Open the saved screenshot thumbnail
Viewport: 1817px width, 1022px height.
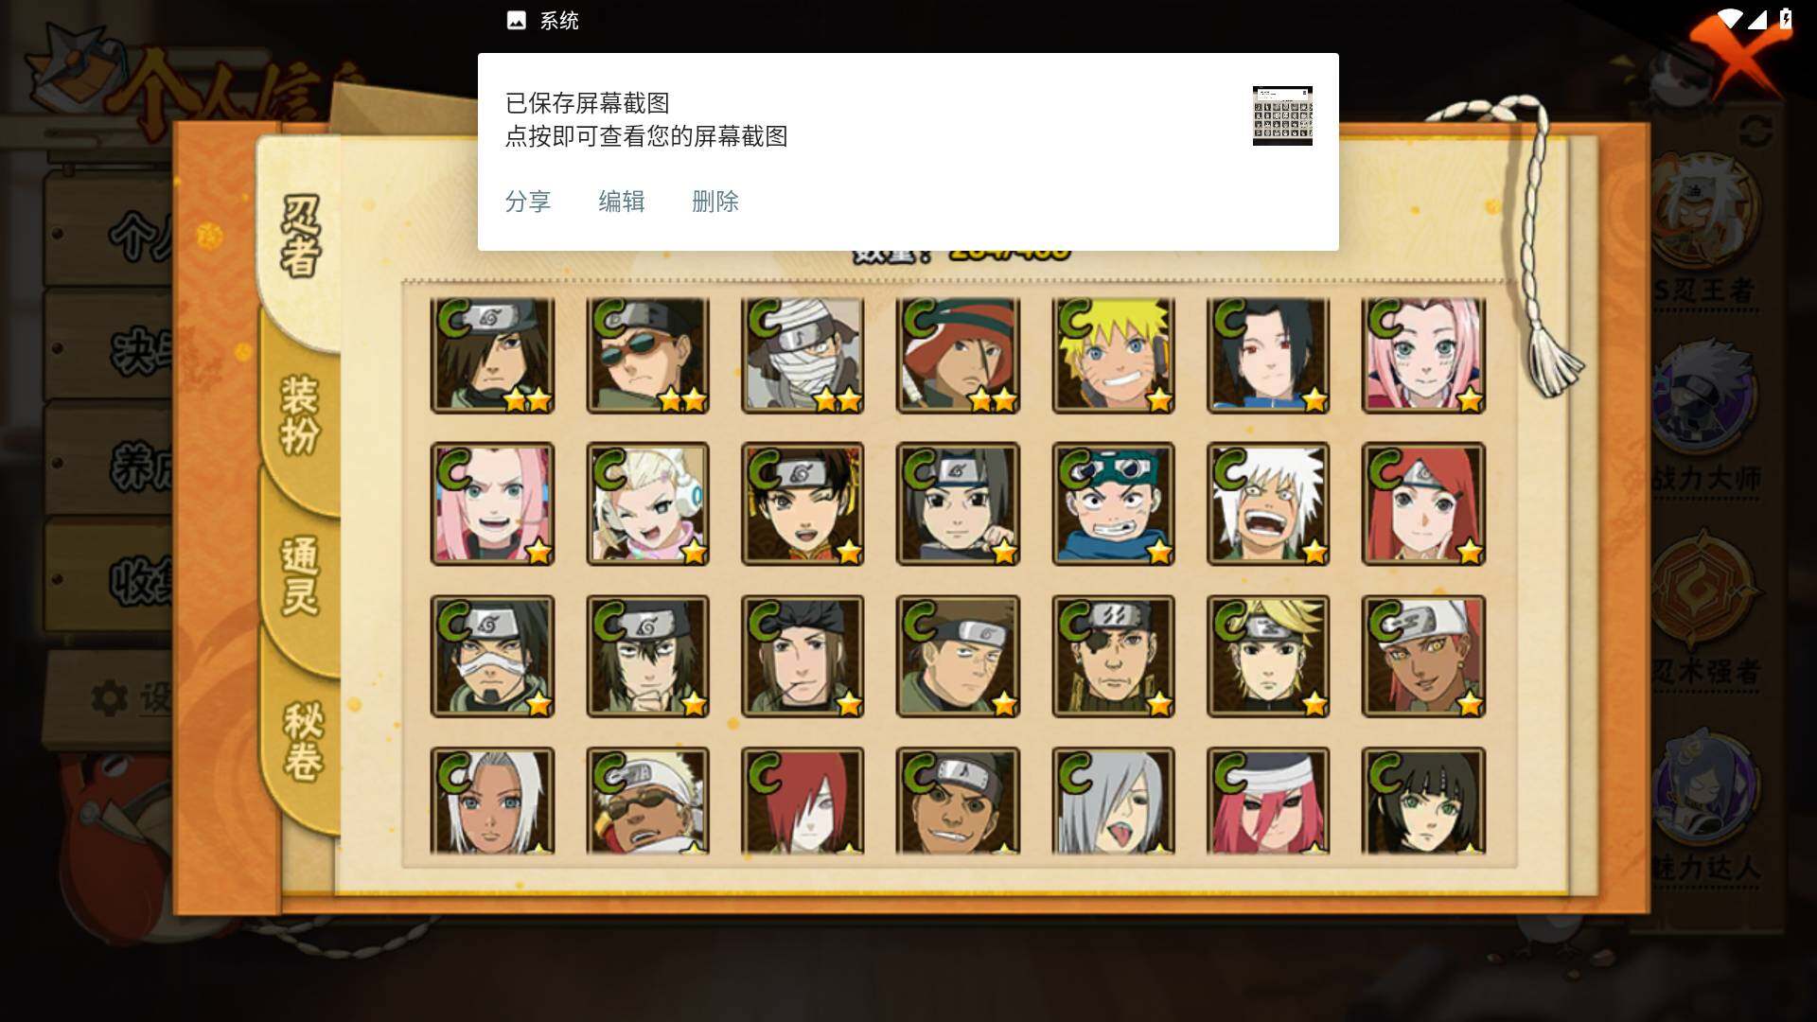(x=1282, y=115)
